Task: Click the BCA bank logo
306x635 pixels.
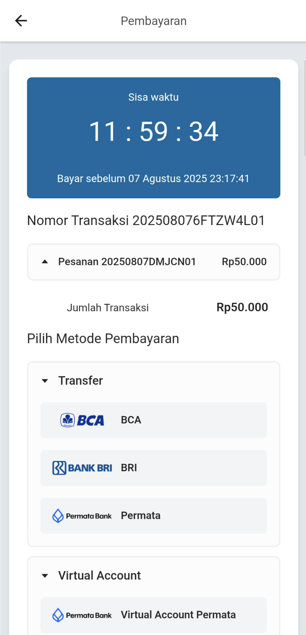Action: [x=82, y=420]
